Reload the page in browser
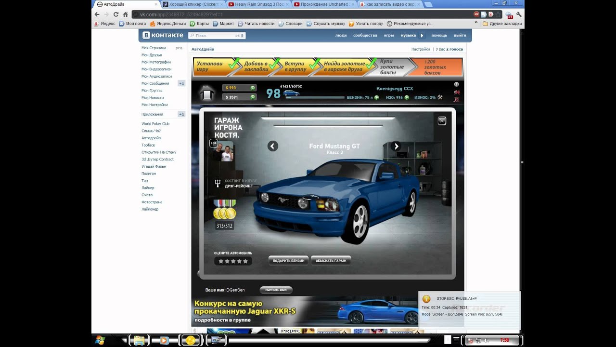The width and height of the screenshot is (616, 347). pos(115,14)
